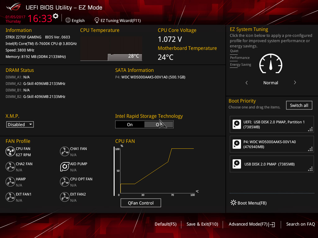Click disk icon of USB DISK 2.0 PMAP (7385MB)

pyautogui.click(x=237, y=164)
